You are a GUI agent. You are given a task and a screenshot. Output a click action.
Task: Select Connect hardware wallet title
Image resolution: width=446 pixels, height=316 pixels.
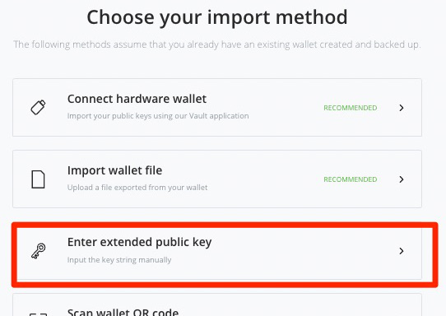(137, 99)
